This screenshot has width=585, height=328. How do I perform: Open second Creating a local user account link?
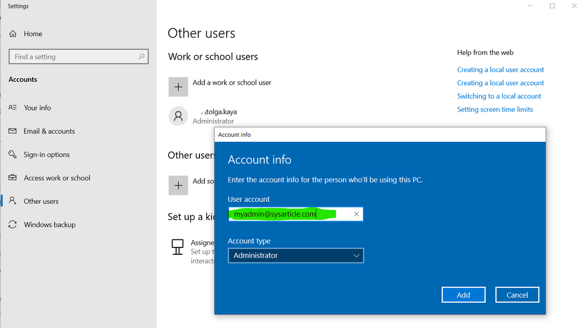click(500, 83)
